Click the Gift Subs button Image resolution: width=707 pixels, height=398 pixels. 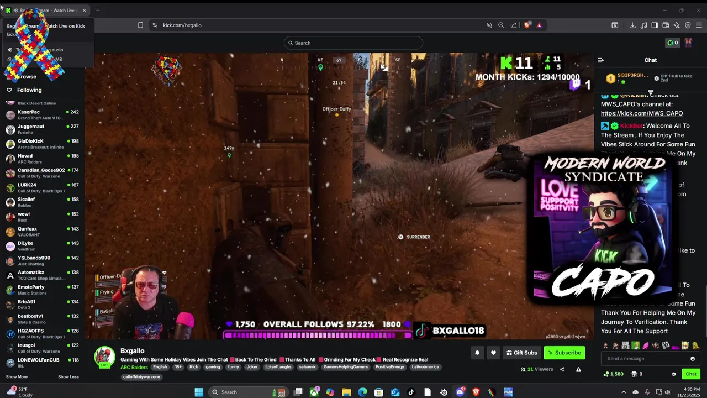point(521,353)
